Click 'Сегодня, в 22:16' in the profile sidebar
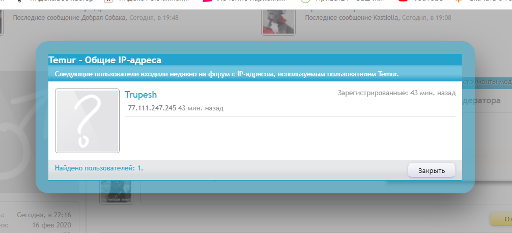Image resolution: width=512 pixels, height=233 pixels. pyautogui.click(x=44, y=215)
